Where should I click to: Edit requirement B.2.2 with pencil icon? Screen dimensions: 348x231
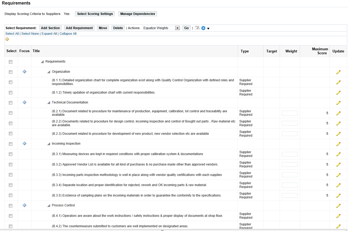click(x=338, y=123)
